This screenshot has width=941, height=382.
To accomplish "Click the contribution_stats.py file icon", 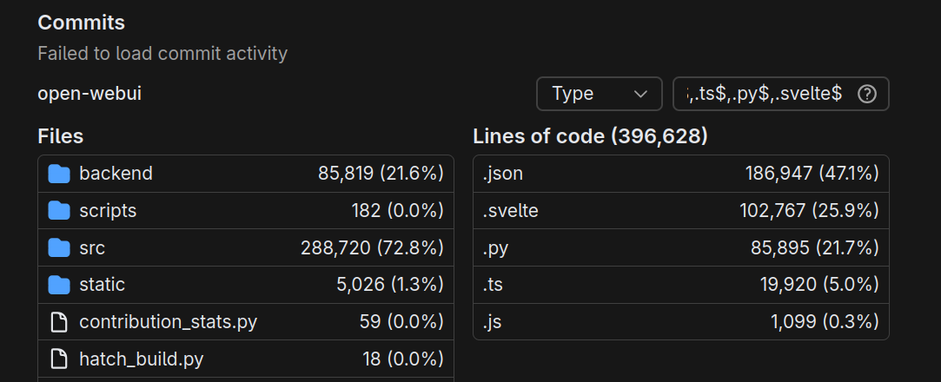I will pyautogui.click(x=59, y=322).
